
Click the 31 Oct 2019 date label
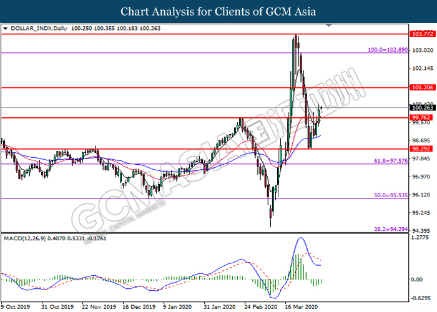point(57,307)
